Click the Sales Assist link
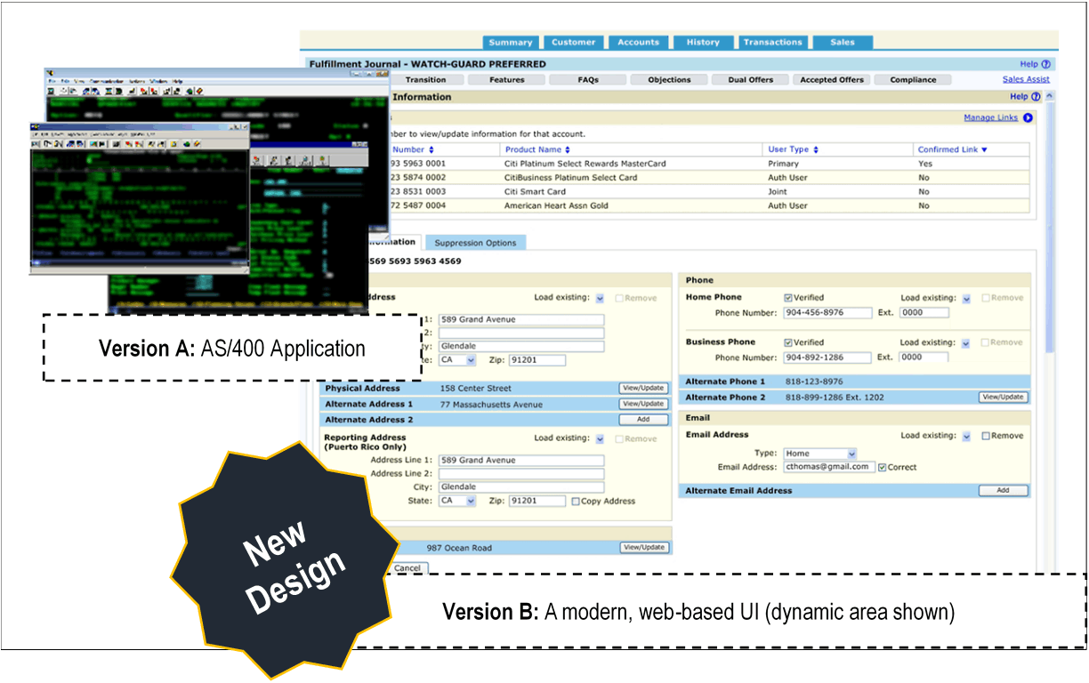 click(1026, 79)
